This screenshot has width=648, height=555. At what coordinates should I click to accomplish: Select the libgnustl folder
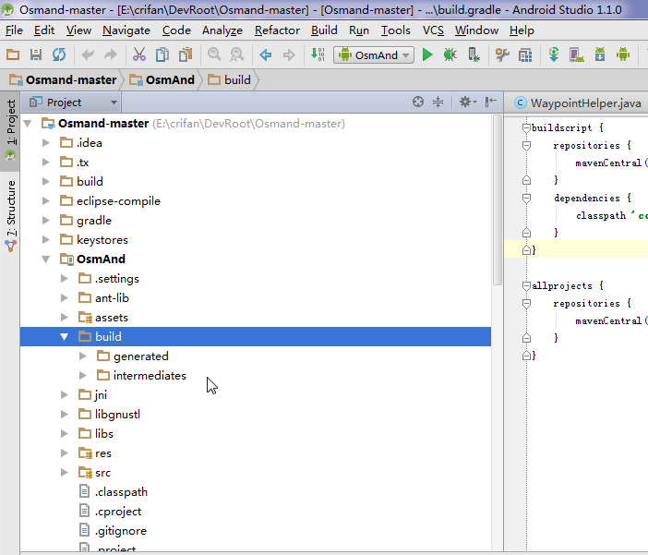(x=117, y=414)
